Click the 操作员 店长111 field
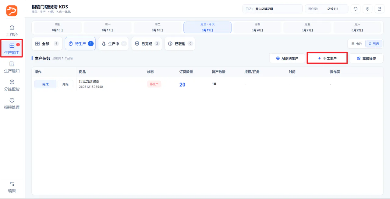Image resolution: width=390 pixels, height=199 pixels. point(327,9)
